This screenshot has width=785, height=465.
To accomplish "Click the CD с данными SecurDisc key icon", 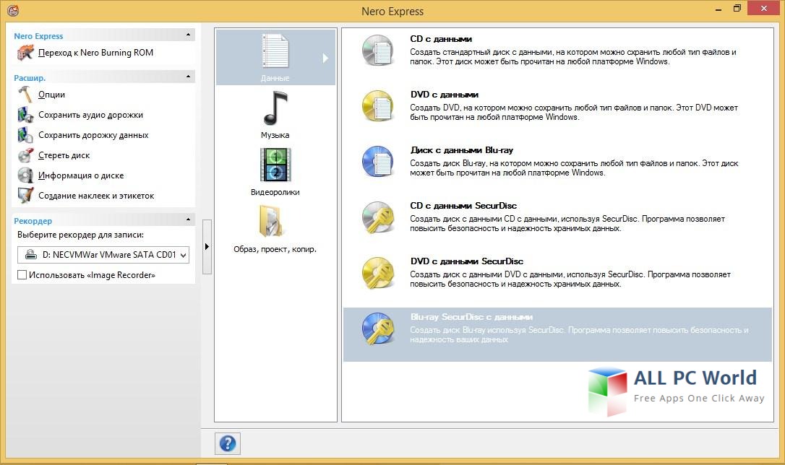I will pyautogui.click(x=378, y=217).
